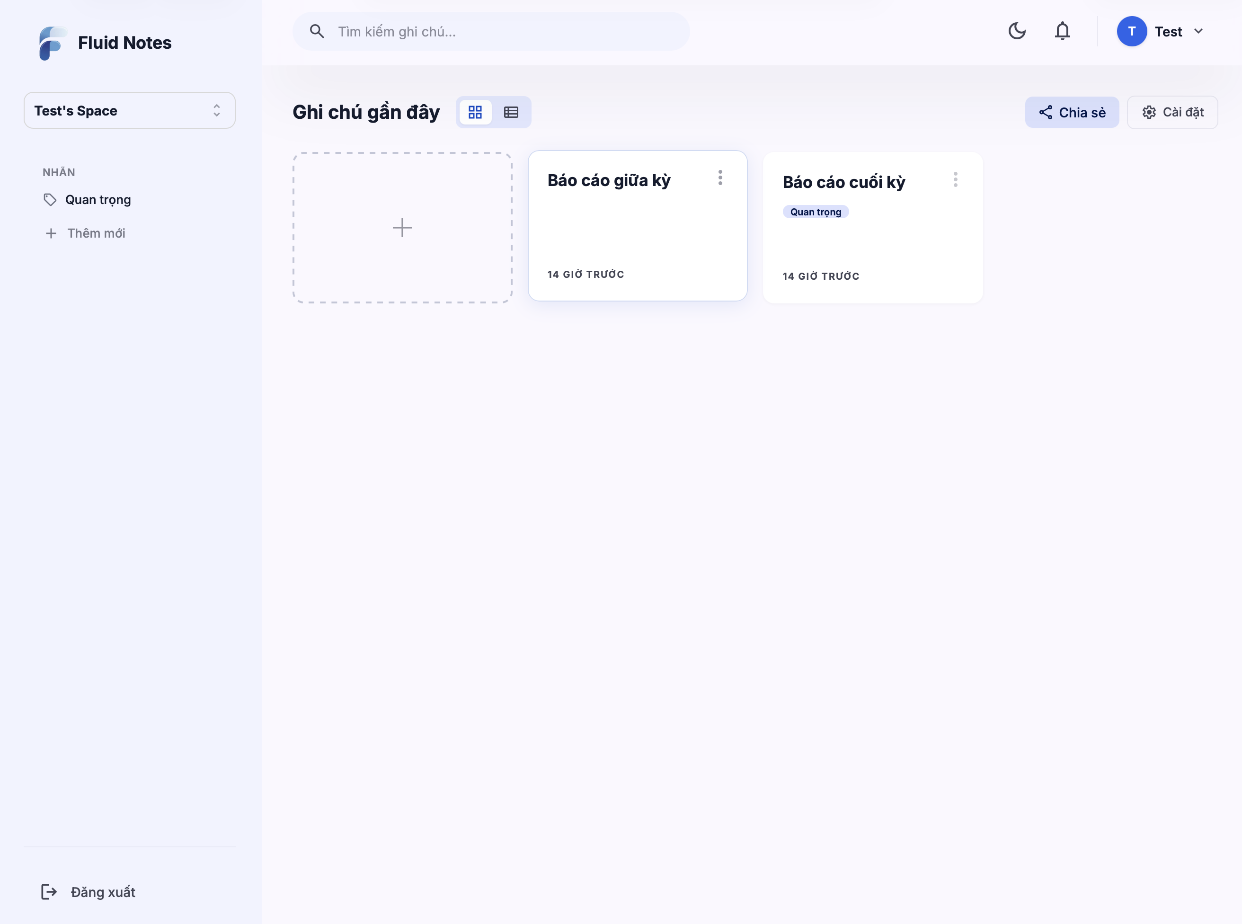The image size is (1242, 924).
Task: Click the Quan trọng tag on note card
Action: click(816, 212)
